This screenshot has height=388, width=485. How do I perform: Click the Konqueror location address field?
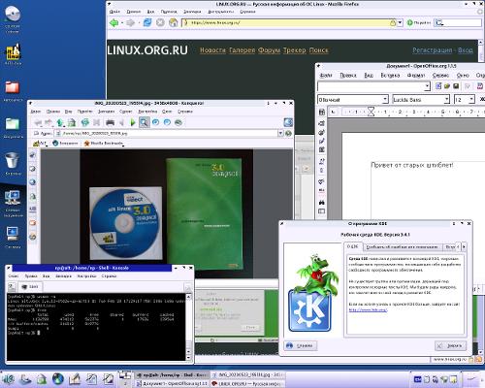[x=167, y=133]
